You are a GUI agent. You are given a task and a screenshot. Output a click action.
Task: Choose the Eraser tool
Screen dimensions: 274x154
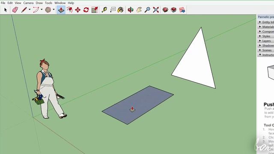click(15, 10)
